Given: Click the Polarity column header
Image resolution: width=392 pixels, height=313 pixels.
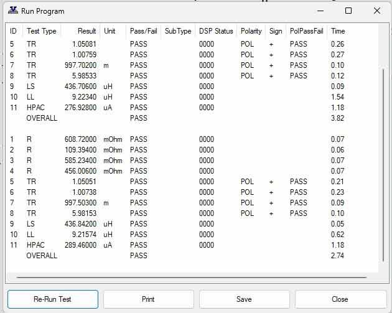Looking at the screenshot, I should (251, 31).
